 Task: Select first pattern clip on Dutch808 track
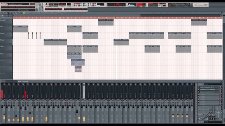tap(106, 22)
